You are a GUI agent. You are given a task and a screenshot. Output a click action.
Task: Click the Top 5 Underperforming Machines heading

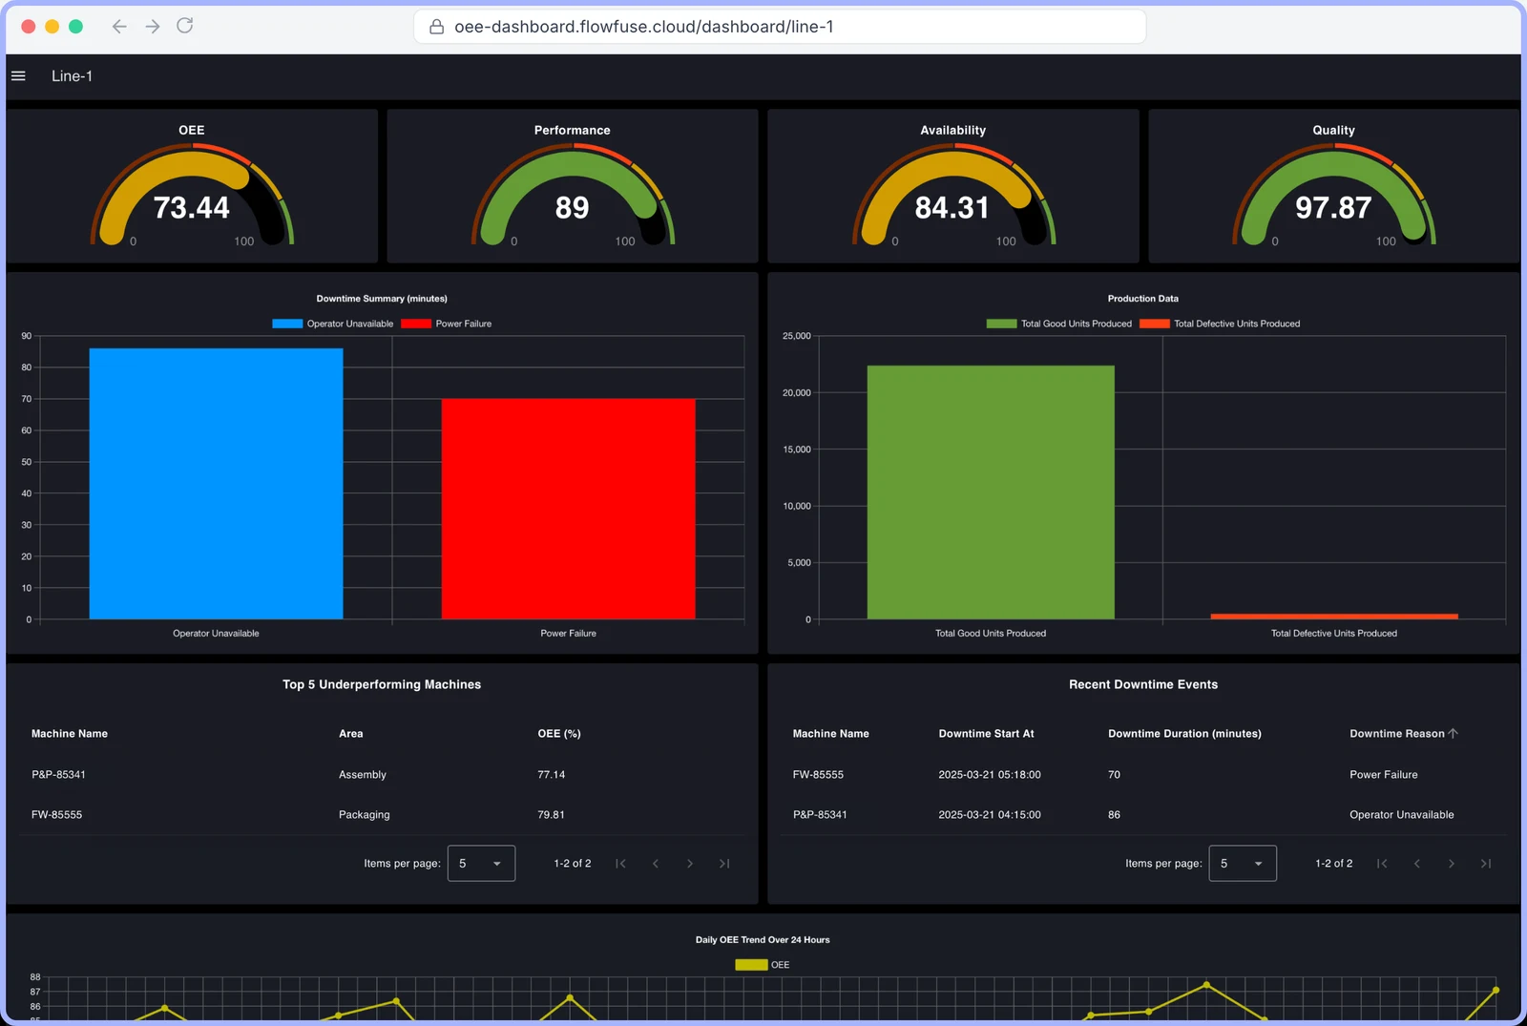tap(382, 685)
